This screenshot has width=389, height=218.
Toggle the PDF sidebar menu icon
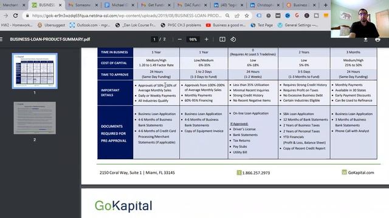point(1,39)
